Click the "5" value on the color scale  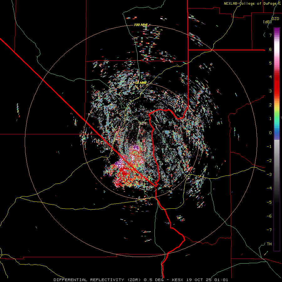[270, 63]
